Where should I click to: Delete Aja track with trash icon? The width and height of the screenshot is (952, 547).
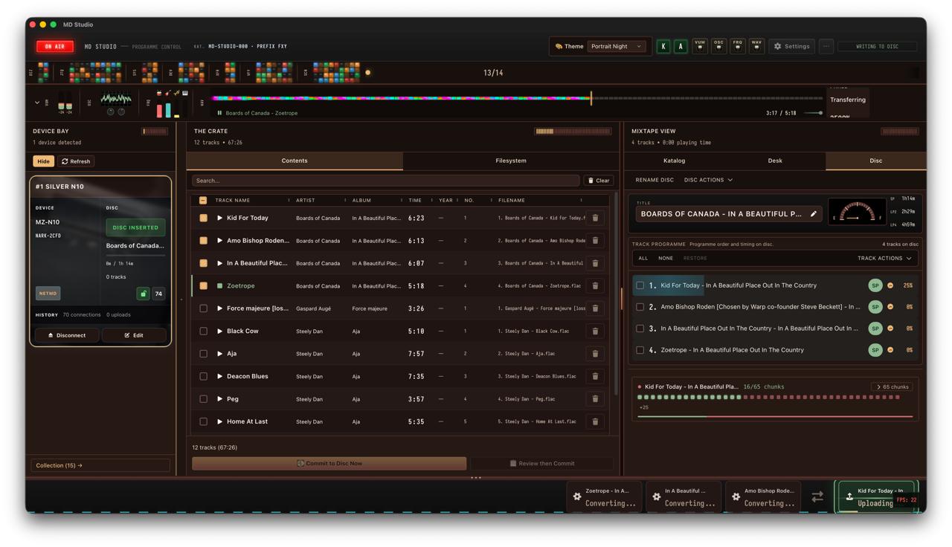click(595, 354)
